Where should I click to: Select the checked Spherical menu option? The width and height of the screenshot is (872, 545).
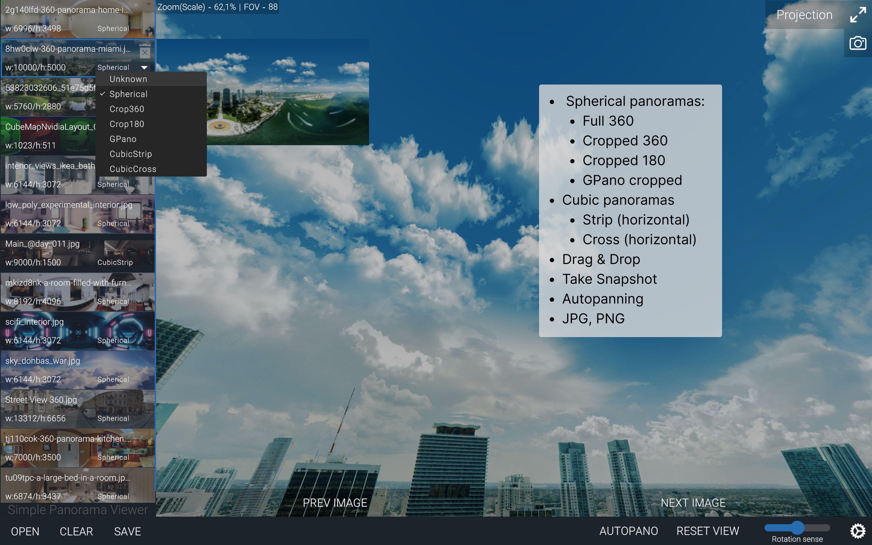pyautogui.click(x=151, y=94)
